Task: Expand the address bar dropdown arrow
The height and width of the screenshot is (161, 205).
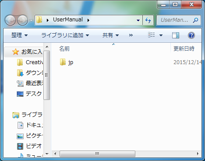Action: click(138, 21)
